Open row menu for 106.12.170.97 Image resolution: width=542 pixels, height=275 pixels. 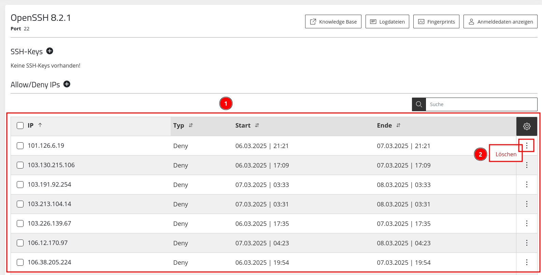pos(527,243)
